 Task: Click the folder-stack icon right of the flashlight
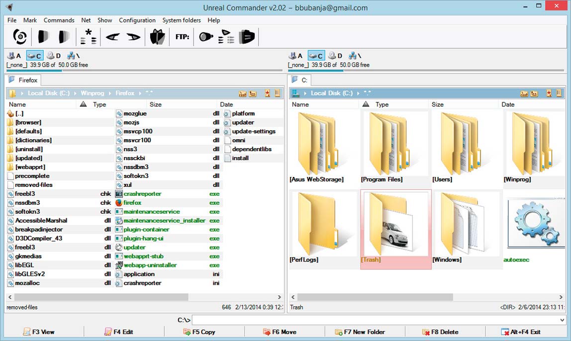[x=247, y=37]
